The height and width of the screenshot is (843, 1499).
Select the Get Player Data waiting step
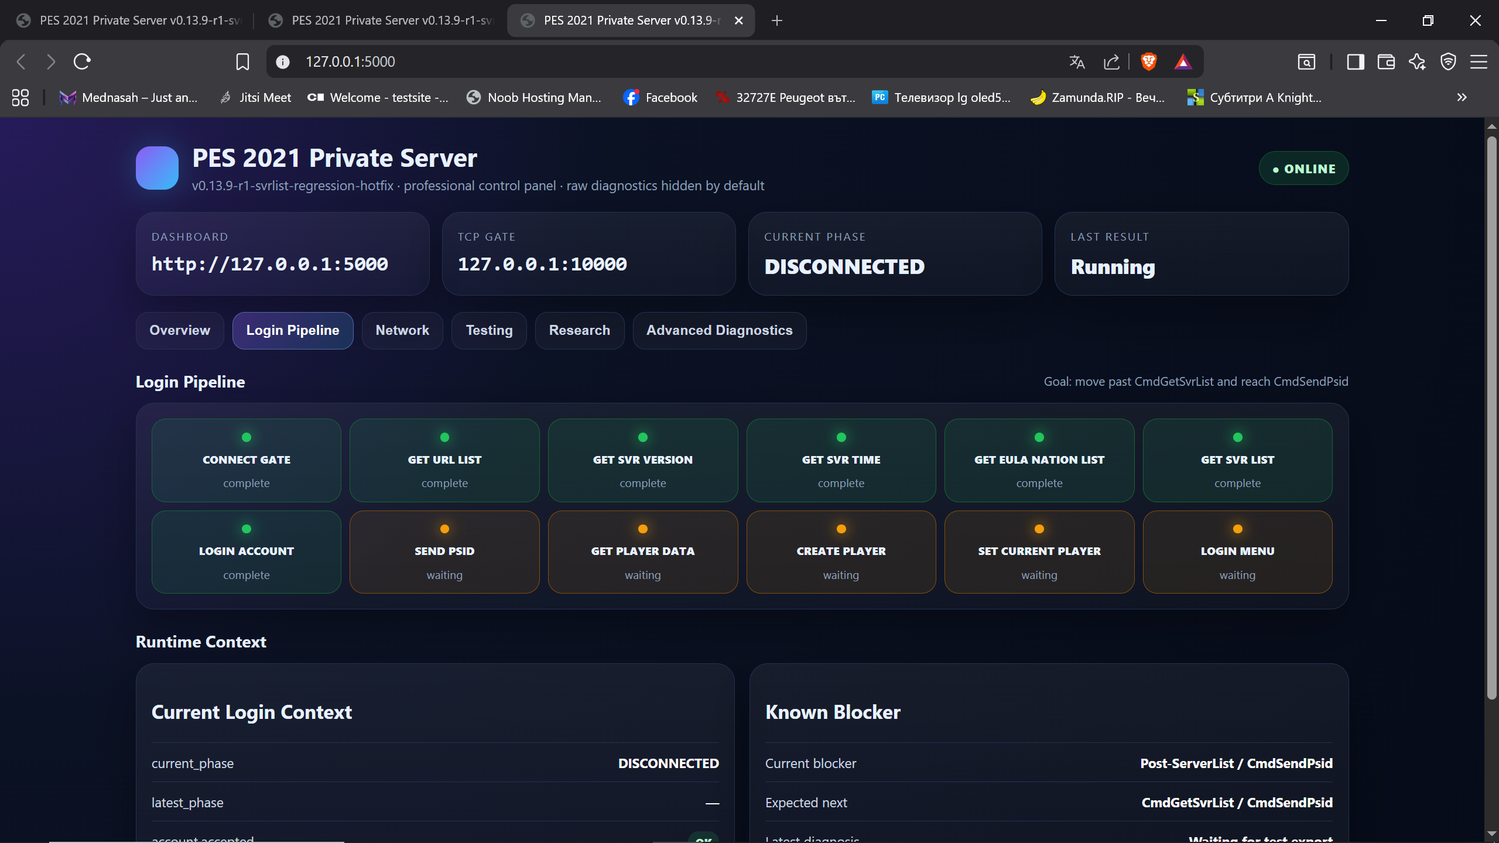coord(643,552)
